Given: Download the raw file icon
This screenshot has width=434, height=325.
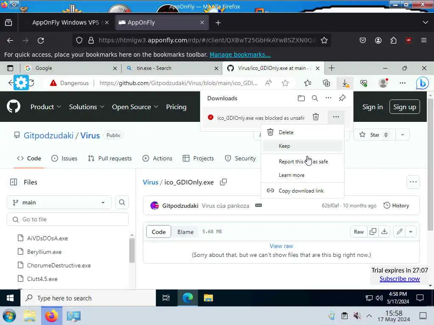Looking at the screenshot, I should click(x=384, y=231).
